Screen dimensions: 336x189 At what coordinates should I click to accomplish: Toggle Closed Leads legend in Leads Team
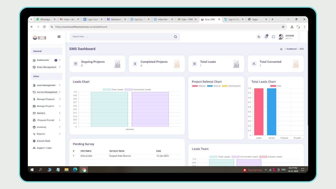[271, 157]
